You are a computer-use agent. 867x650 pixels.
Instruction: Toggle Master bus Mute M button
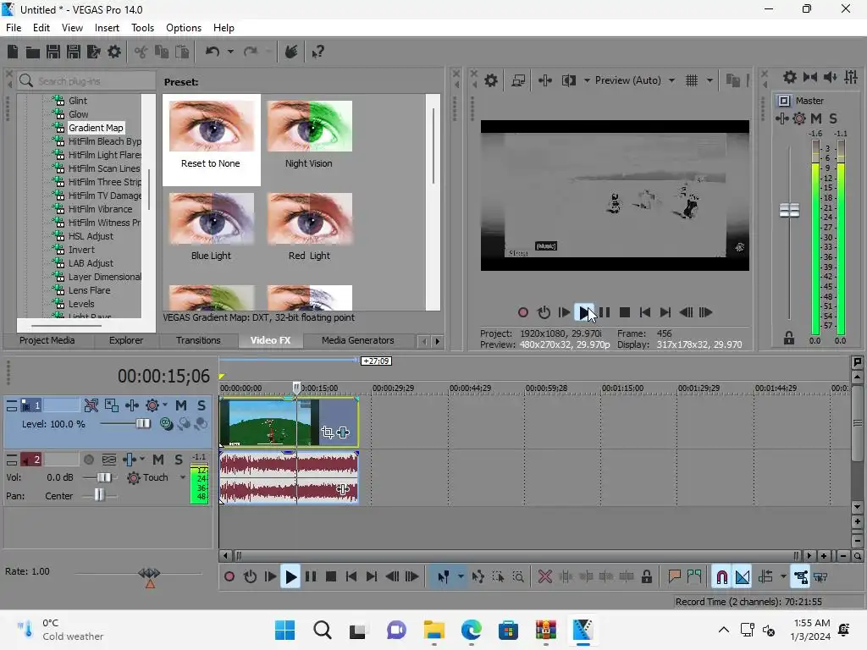click(x=816, y=118)
